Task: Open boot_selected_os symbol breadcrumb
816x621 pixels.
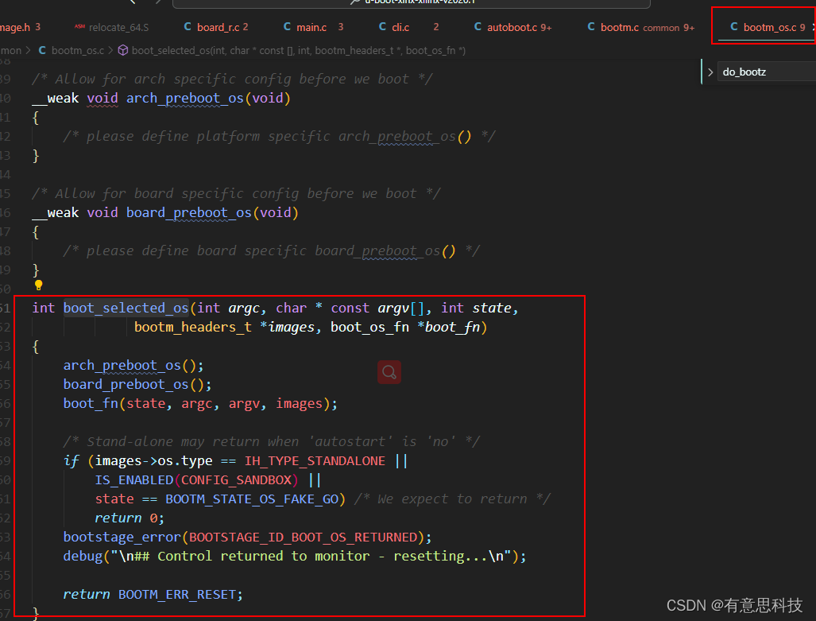Action: coord(292,51)
